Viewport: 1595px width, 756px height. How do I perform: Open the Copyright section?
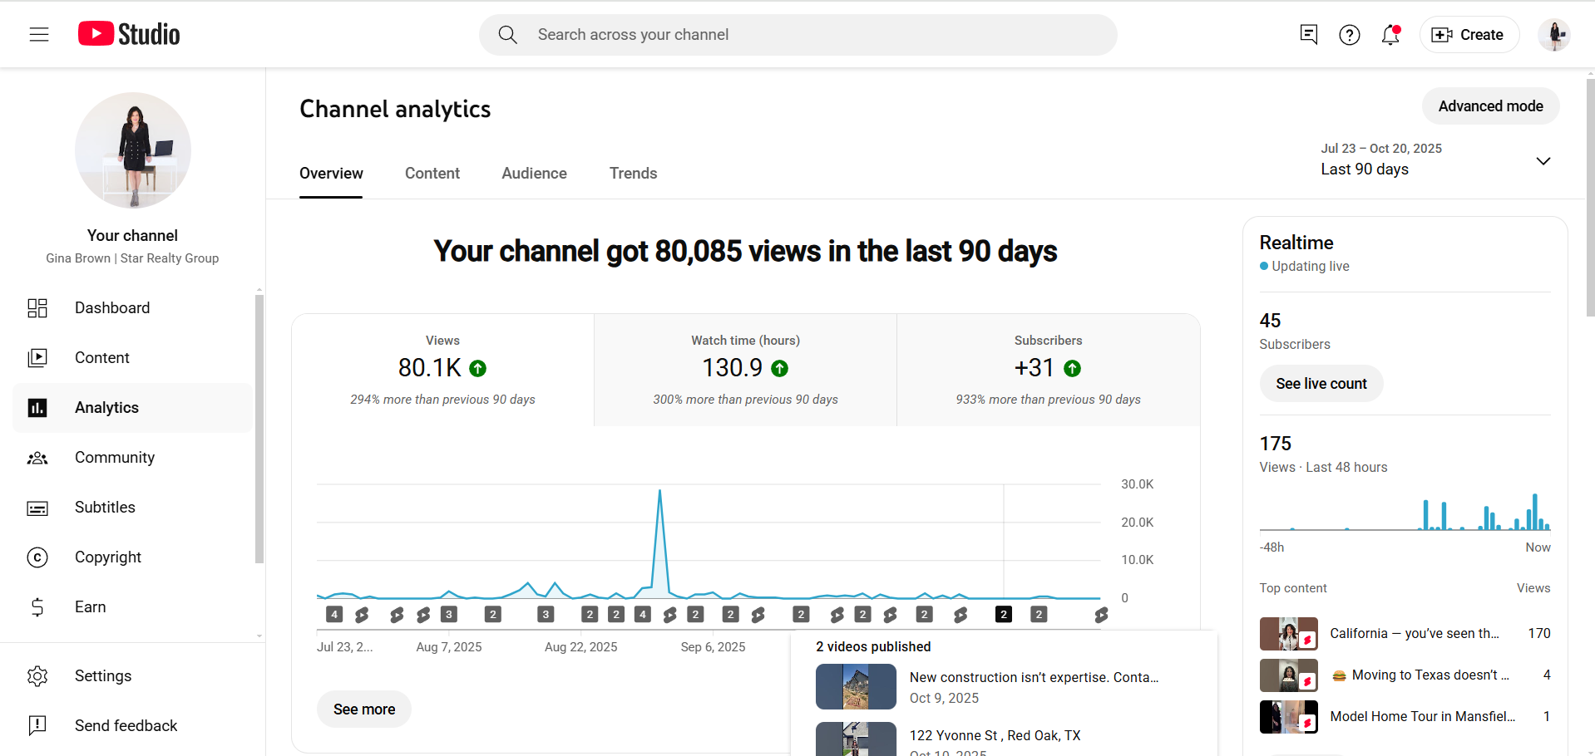point(108,557)
